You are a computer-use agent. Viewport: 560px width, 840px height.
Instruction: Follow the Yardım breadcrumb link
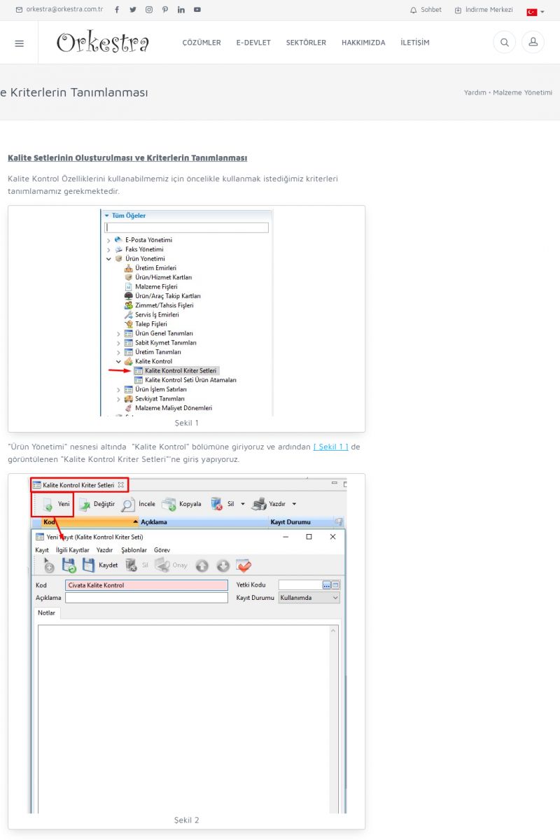click(475, 92)
